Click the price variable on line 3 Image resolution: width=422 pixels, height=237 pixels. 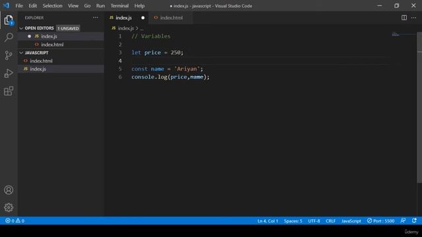[x=152, y=53]
